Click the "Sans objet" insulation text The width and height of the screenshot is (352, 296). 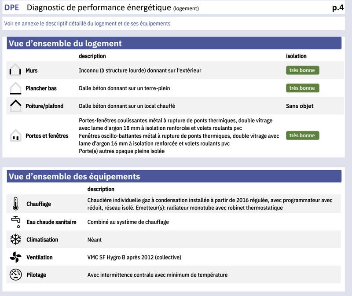[x=300, y=106]
